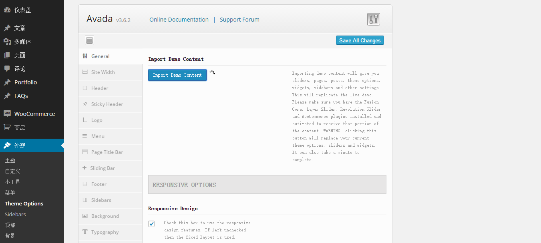Click the expand all options icon

click(89, 40)
